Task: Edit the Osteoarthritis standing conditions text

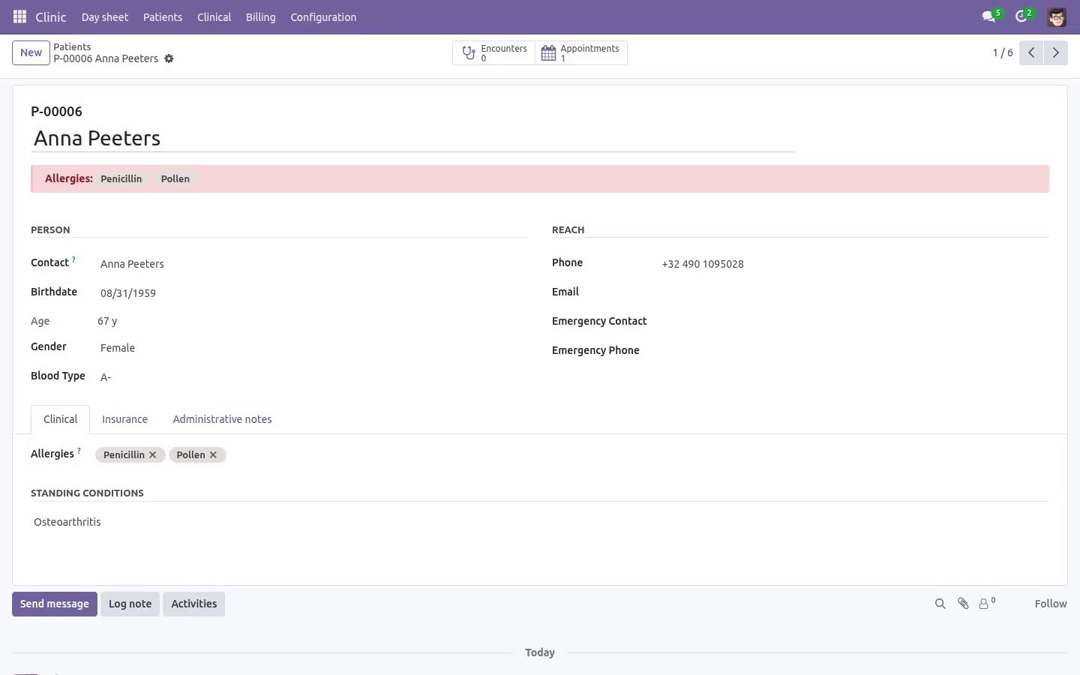Action: click(540, 522)
